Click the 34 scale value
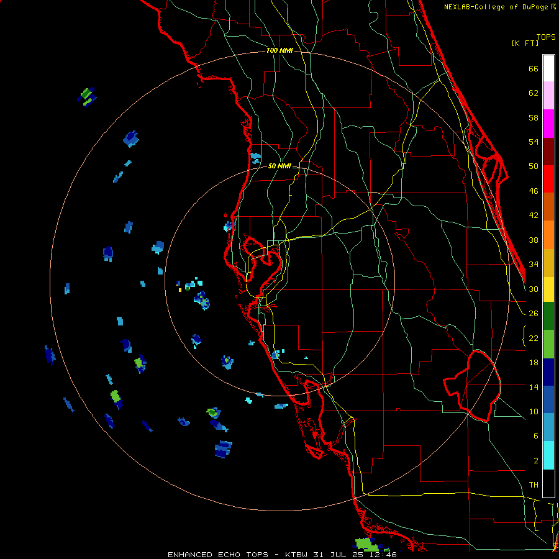Image resolution: width=559 pixels, height=559 pixels. [x=534, y=265]
